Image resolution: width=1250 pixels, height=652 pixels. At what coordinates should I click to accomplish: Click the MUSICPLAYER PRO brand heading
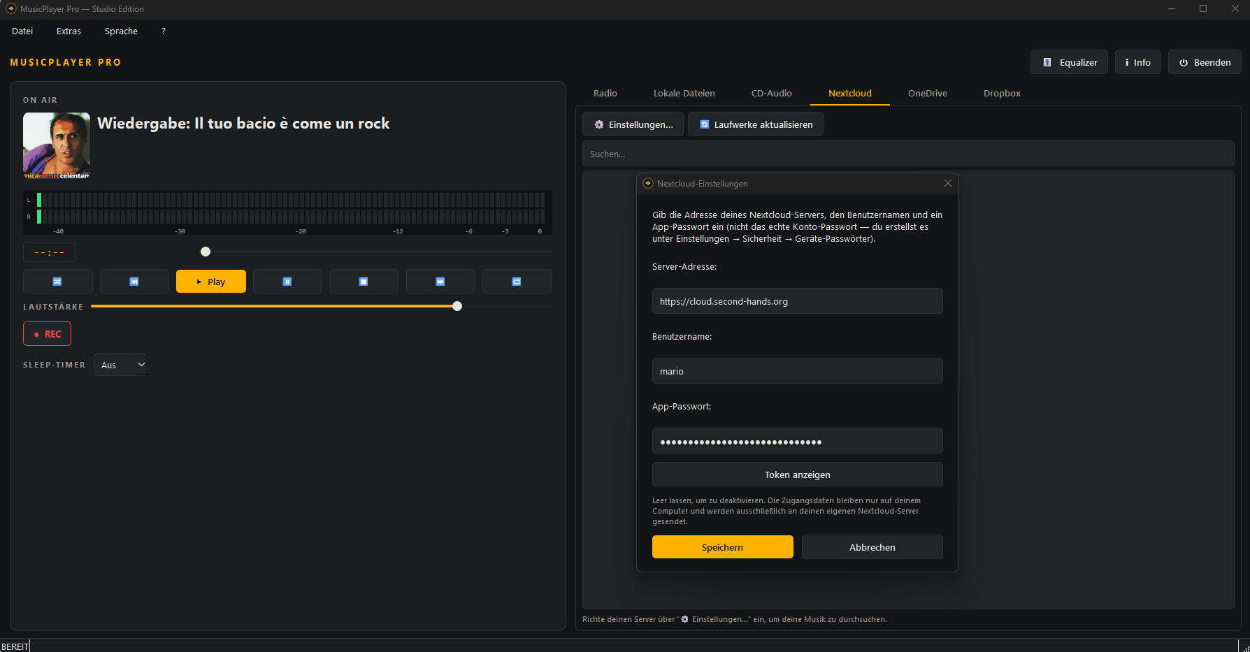point(66,62)
